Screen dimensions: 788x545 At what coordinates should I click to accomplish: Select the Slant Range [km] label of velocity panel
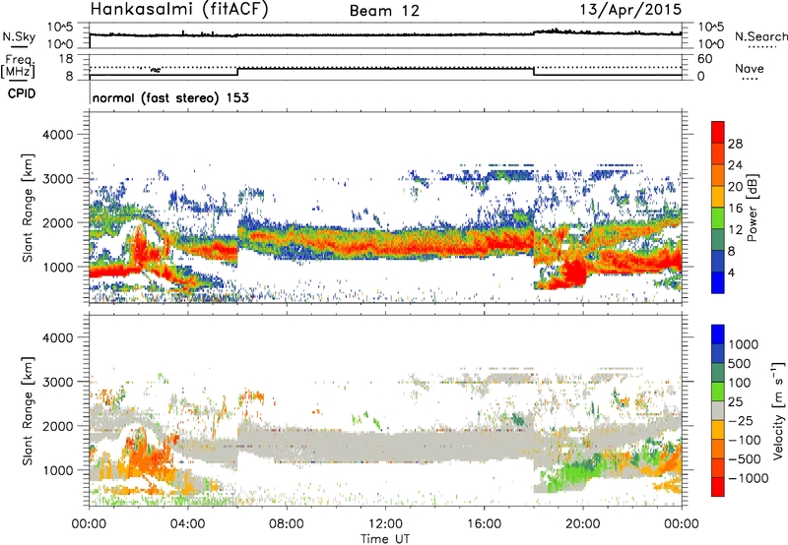pyautogui.click(x=28, y=410)
